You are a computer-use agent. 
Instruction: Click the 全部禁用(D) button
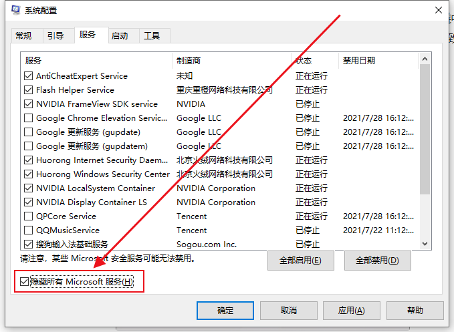(377, 261)
